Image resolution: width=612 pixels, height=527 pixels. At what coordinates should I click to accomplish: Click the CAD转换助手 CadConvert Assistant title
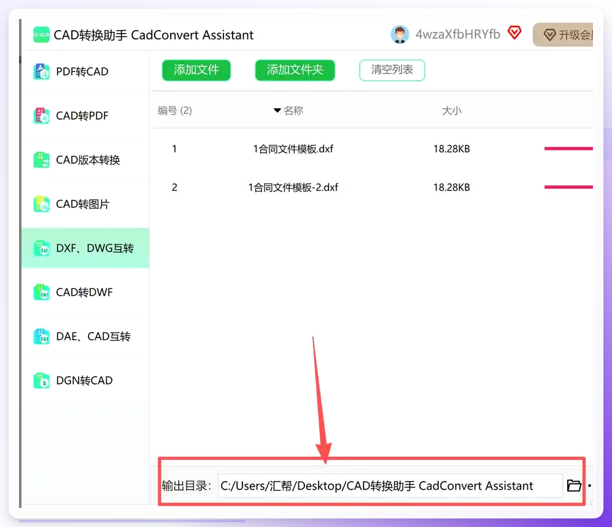tap(153, 35)
